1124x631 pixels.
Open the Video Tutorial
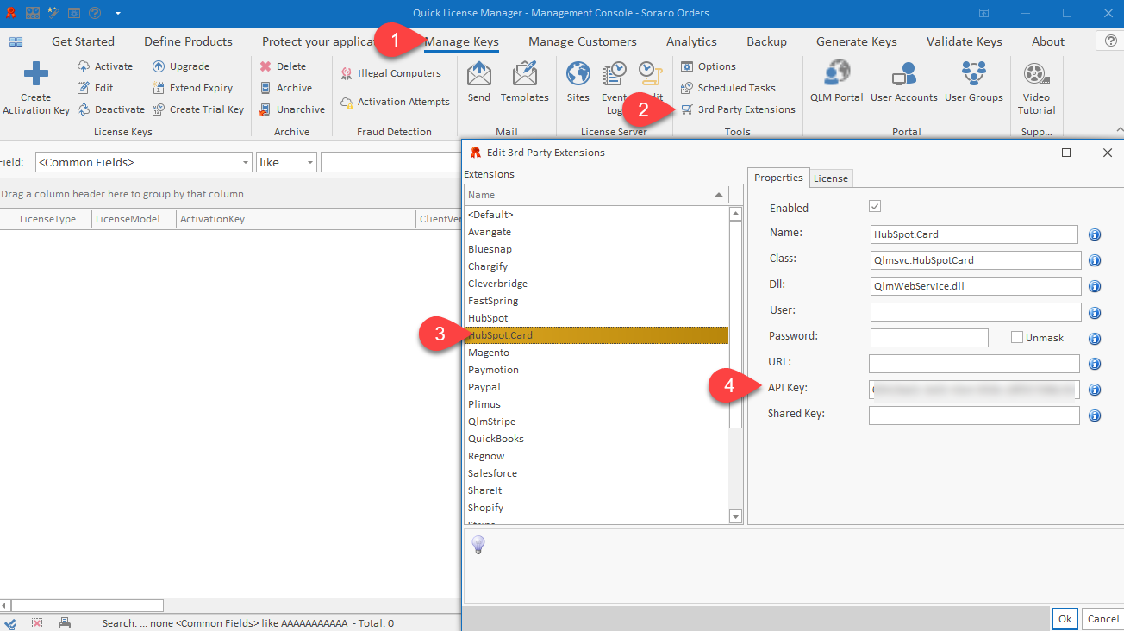point(1036,87)
